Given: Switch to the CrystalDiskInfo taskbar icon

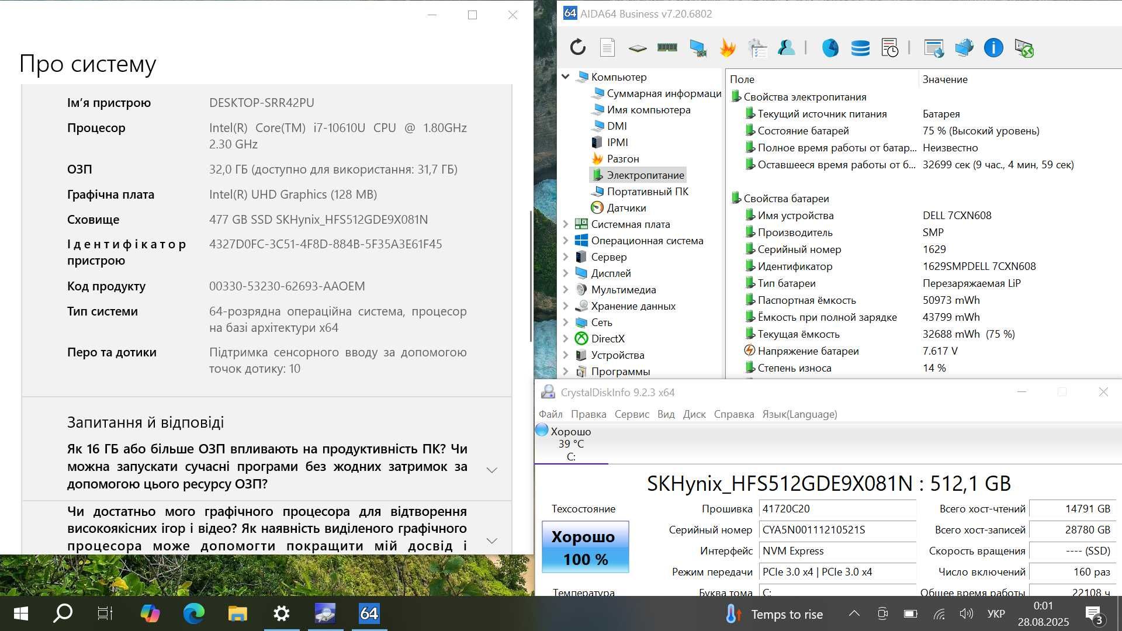Looking at the screenshot, I should (325, 613).
